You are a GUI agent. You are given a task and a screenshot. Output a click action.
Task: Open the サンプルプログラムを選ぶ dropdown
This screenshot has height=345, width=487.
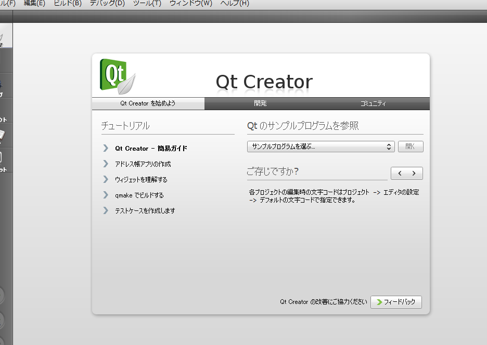click(x=321, y=147)
